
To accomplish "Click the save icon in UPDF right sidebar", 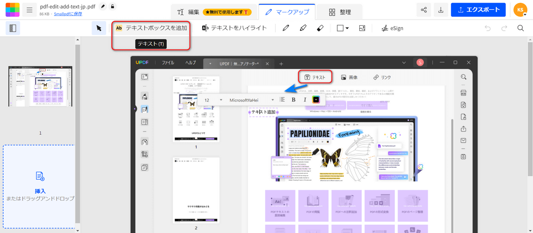I will coord(463,157).
